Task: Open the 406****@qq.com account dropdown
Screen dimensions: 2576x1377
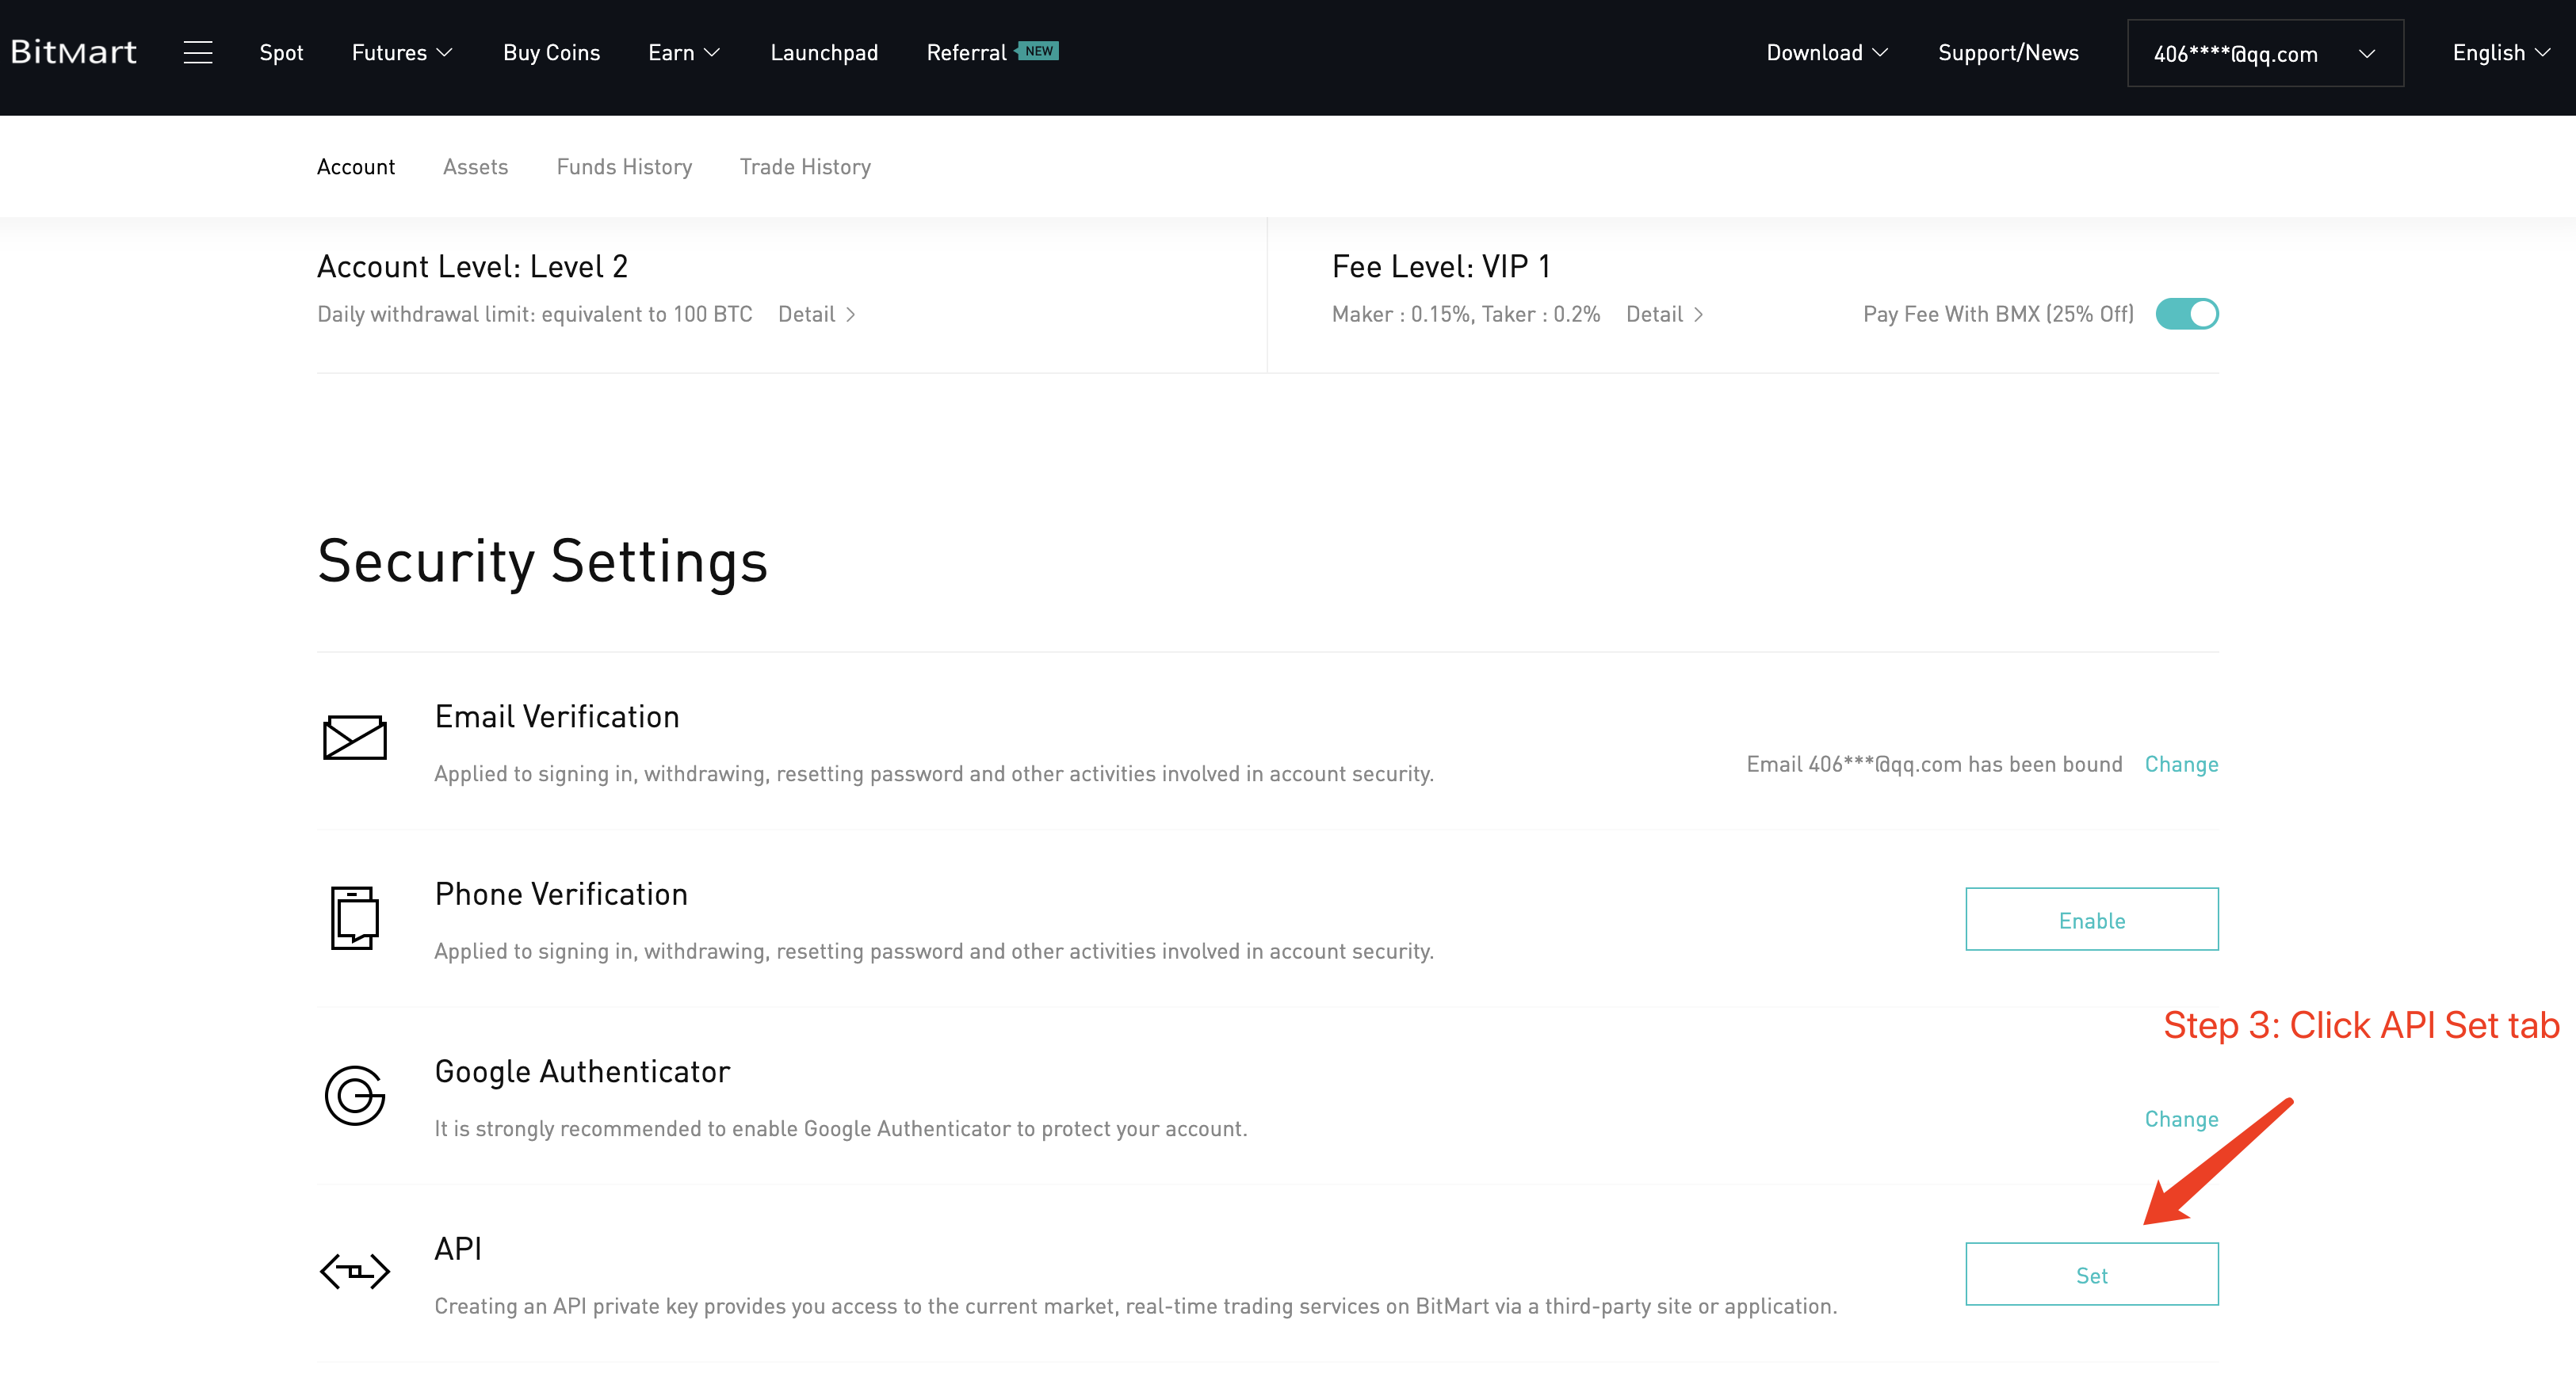Action: pos(2265,53)
